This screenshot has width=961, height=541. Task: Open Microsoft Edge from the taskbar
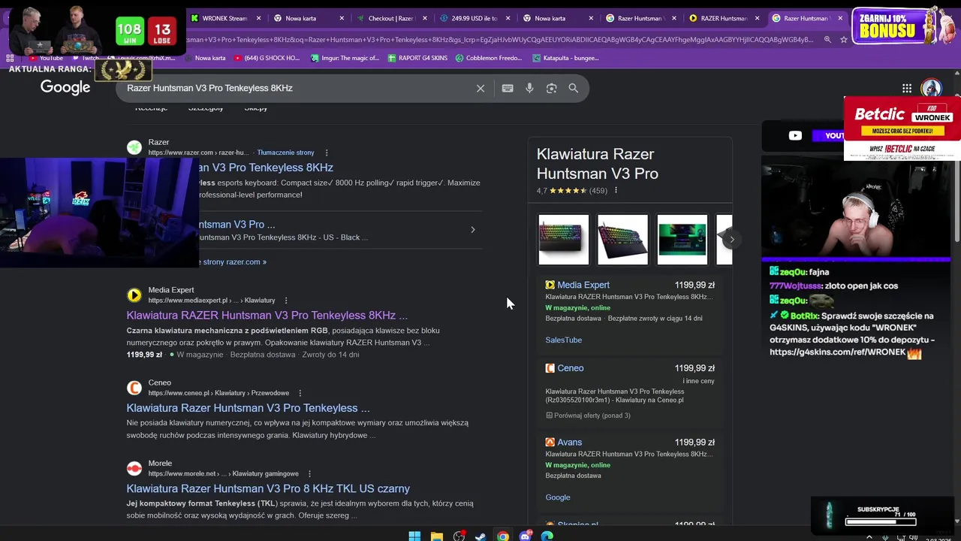click(x=547, y=536)
